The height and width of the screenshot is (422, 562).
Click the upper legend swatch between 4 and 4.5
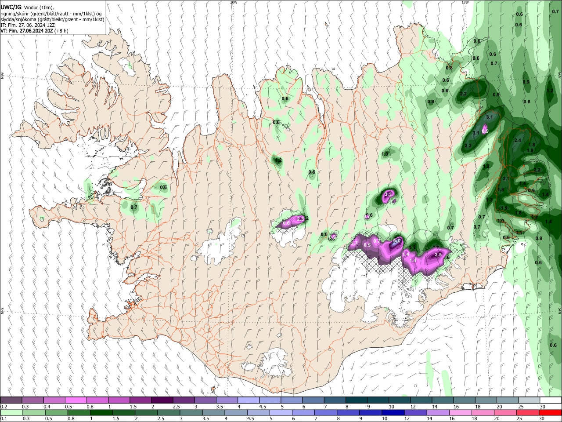click(x=249, y=400)
